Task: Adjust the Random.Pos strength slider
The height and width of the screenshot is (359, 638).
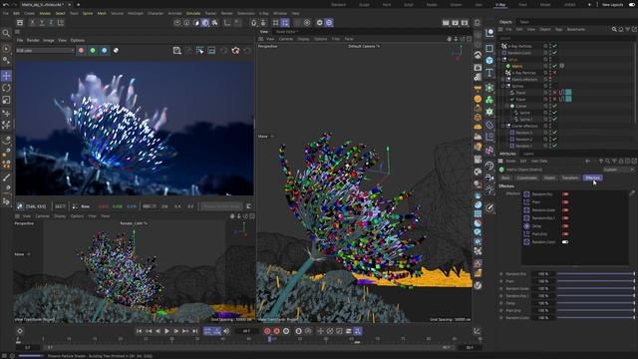Action: coord(596,274)
